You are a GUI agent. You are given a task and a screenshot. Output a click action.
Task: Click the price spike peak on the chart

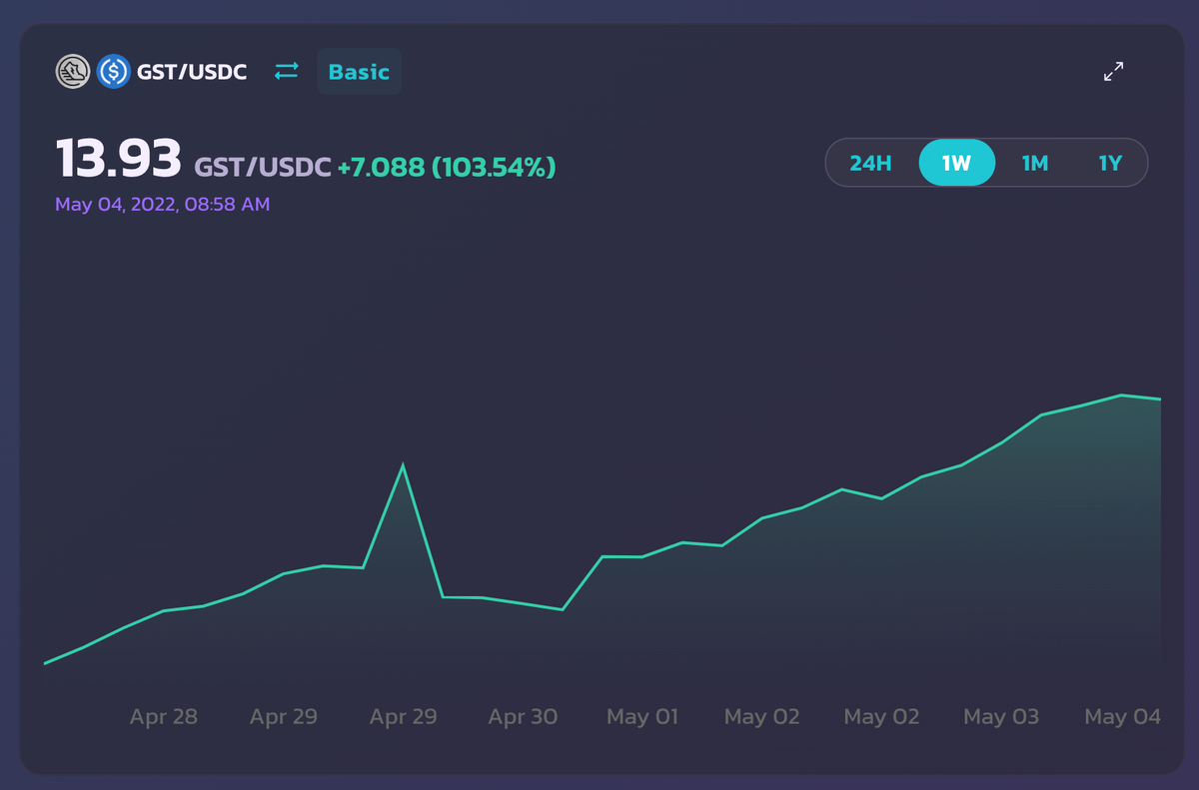tap(403, 465)
